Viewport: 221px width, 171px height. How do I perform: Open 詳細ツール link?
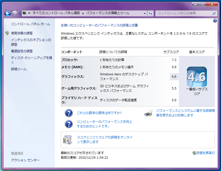[x=19, y=69]
